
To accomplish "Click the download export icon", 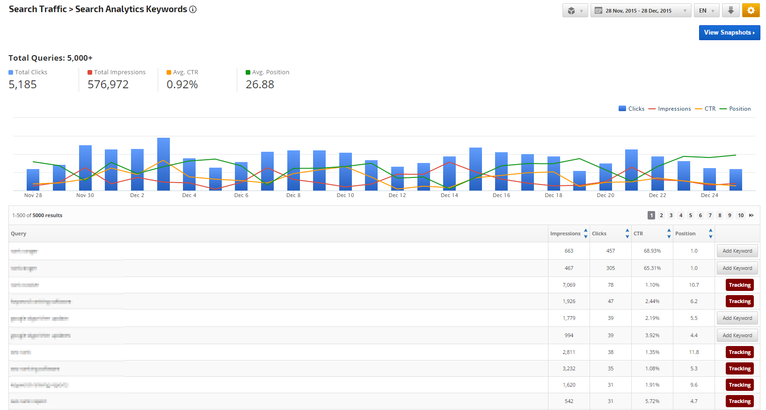I will click(x=730, y=10).
